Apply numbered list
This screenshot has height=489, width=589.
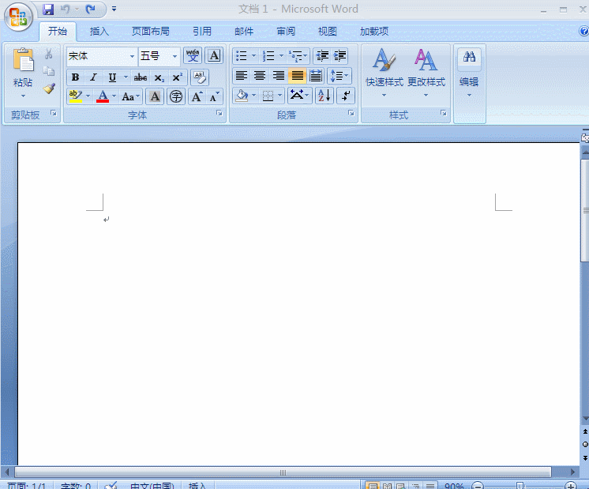click(268, 56)
